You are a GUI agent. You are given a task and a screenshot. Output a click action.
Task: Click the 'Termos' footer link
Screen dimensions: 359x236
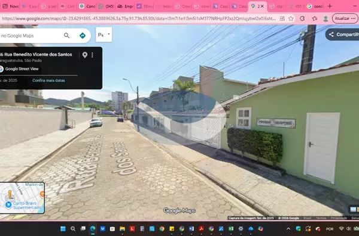click(321, 218)
